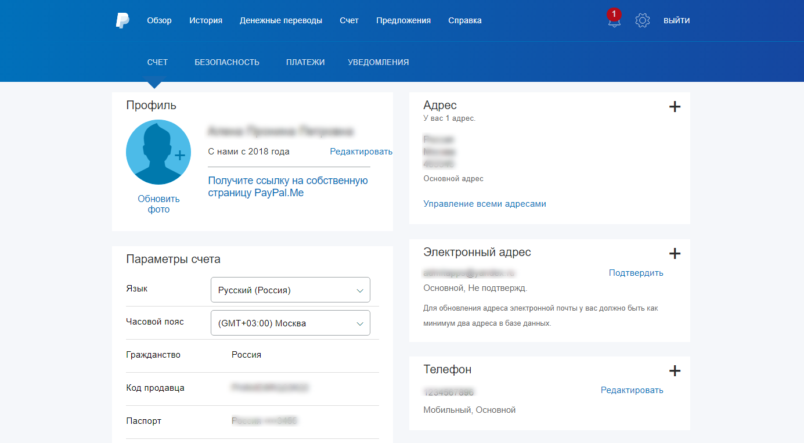This screenshot has height=443, width=804.
Task: Open Управление всеми адресами link
Action: click(484, 203)
